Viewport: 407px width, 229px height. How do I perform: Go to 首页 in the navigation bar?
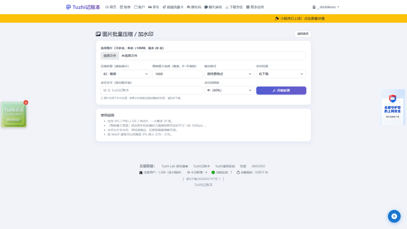click(x=111, y=7)
